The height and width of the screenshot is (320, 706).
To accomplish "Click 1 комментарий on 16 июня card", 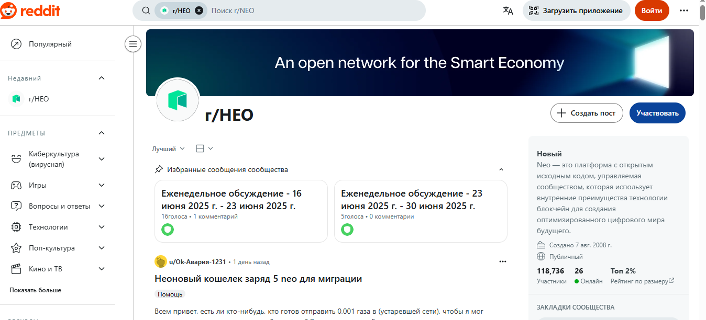I will click(x=216, y=216).
